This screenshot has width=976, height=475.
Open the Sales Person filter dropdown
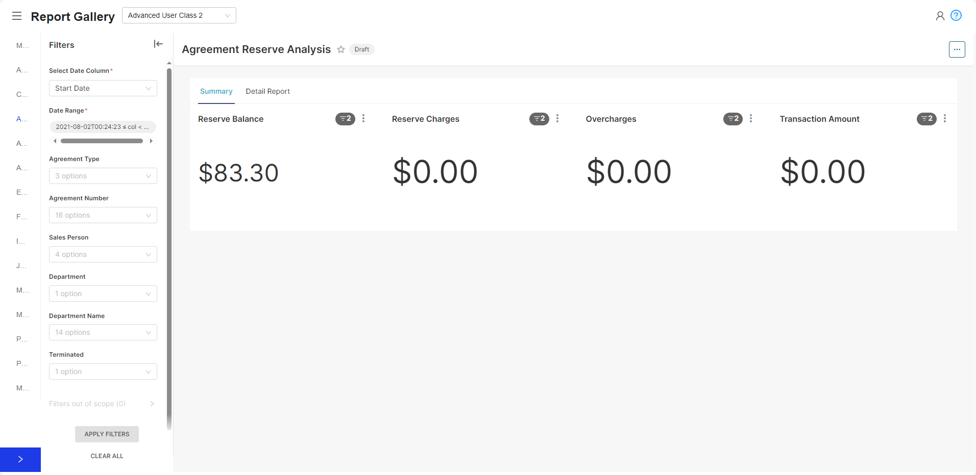coord(103,254)
